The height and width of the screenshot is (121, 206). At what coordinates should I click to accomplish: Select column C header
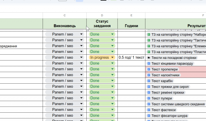click(65, 15)
